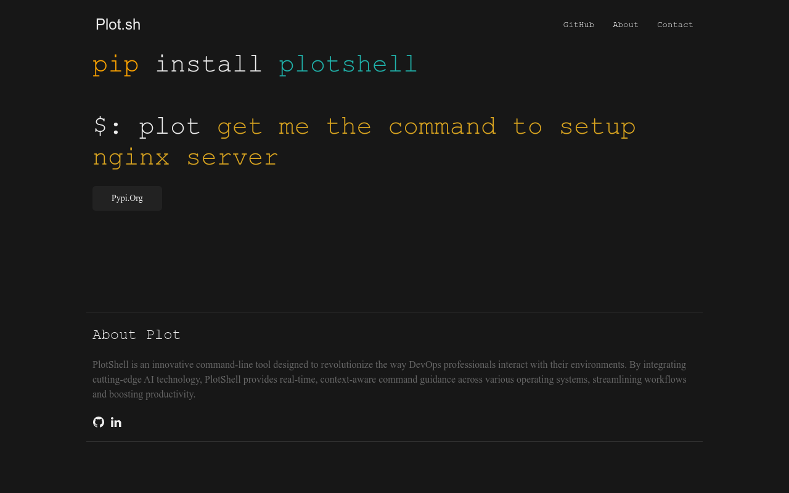Click the Pypi.Org button

(x=127, y=198)
